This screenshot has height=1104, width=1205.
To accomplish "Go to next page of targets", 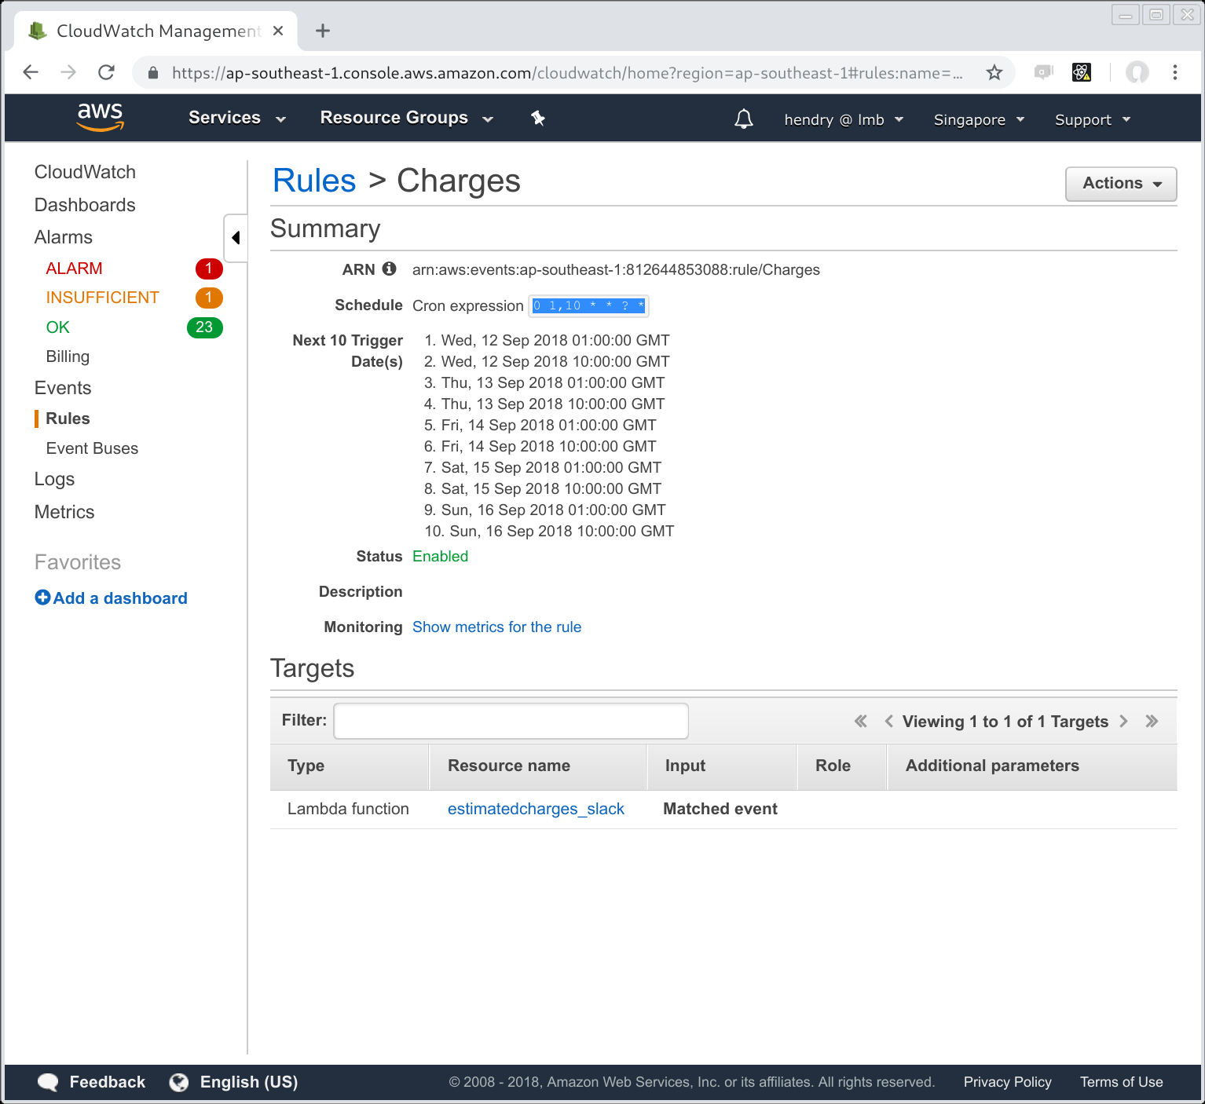I will pos(1124,721).
